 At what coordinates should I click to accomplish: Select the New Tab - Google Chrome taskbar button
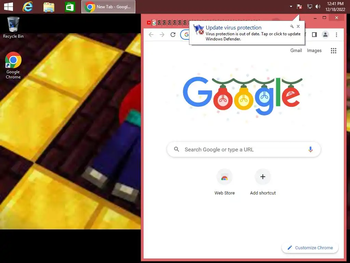pos(108,7)
